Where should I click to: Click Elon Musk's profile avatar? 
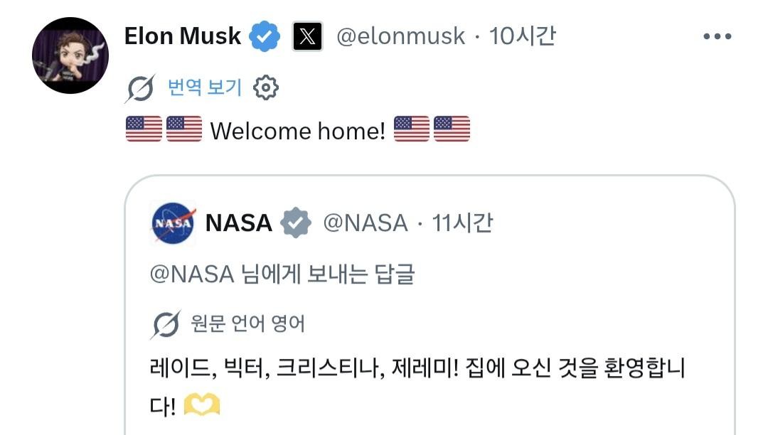click(x=70, y=55)
